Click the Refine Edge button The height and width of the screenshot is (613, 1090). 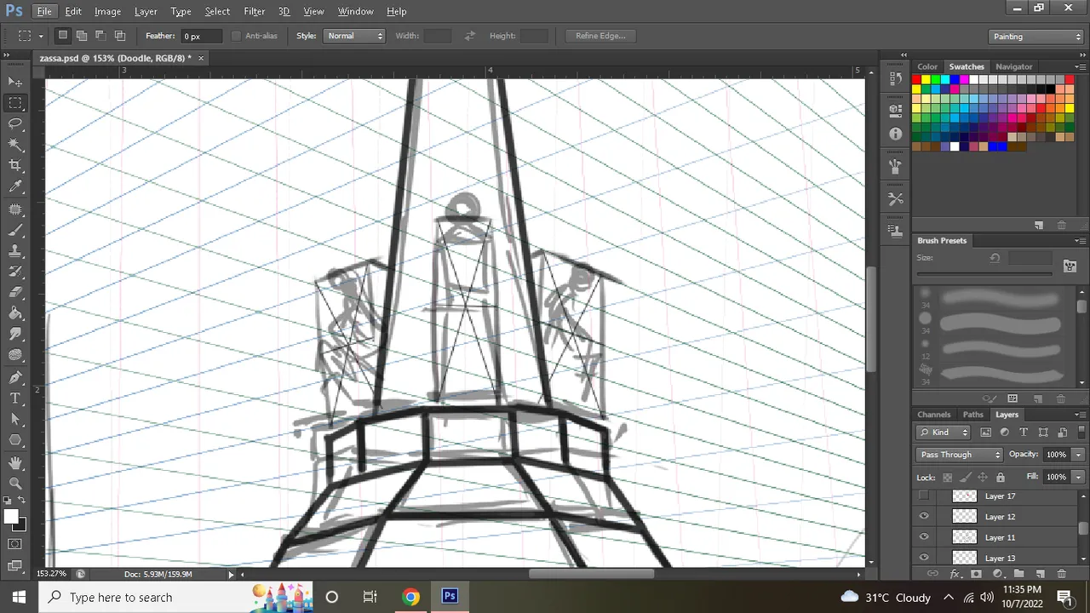point(600,36)
